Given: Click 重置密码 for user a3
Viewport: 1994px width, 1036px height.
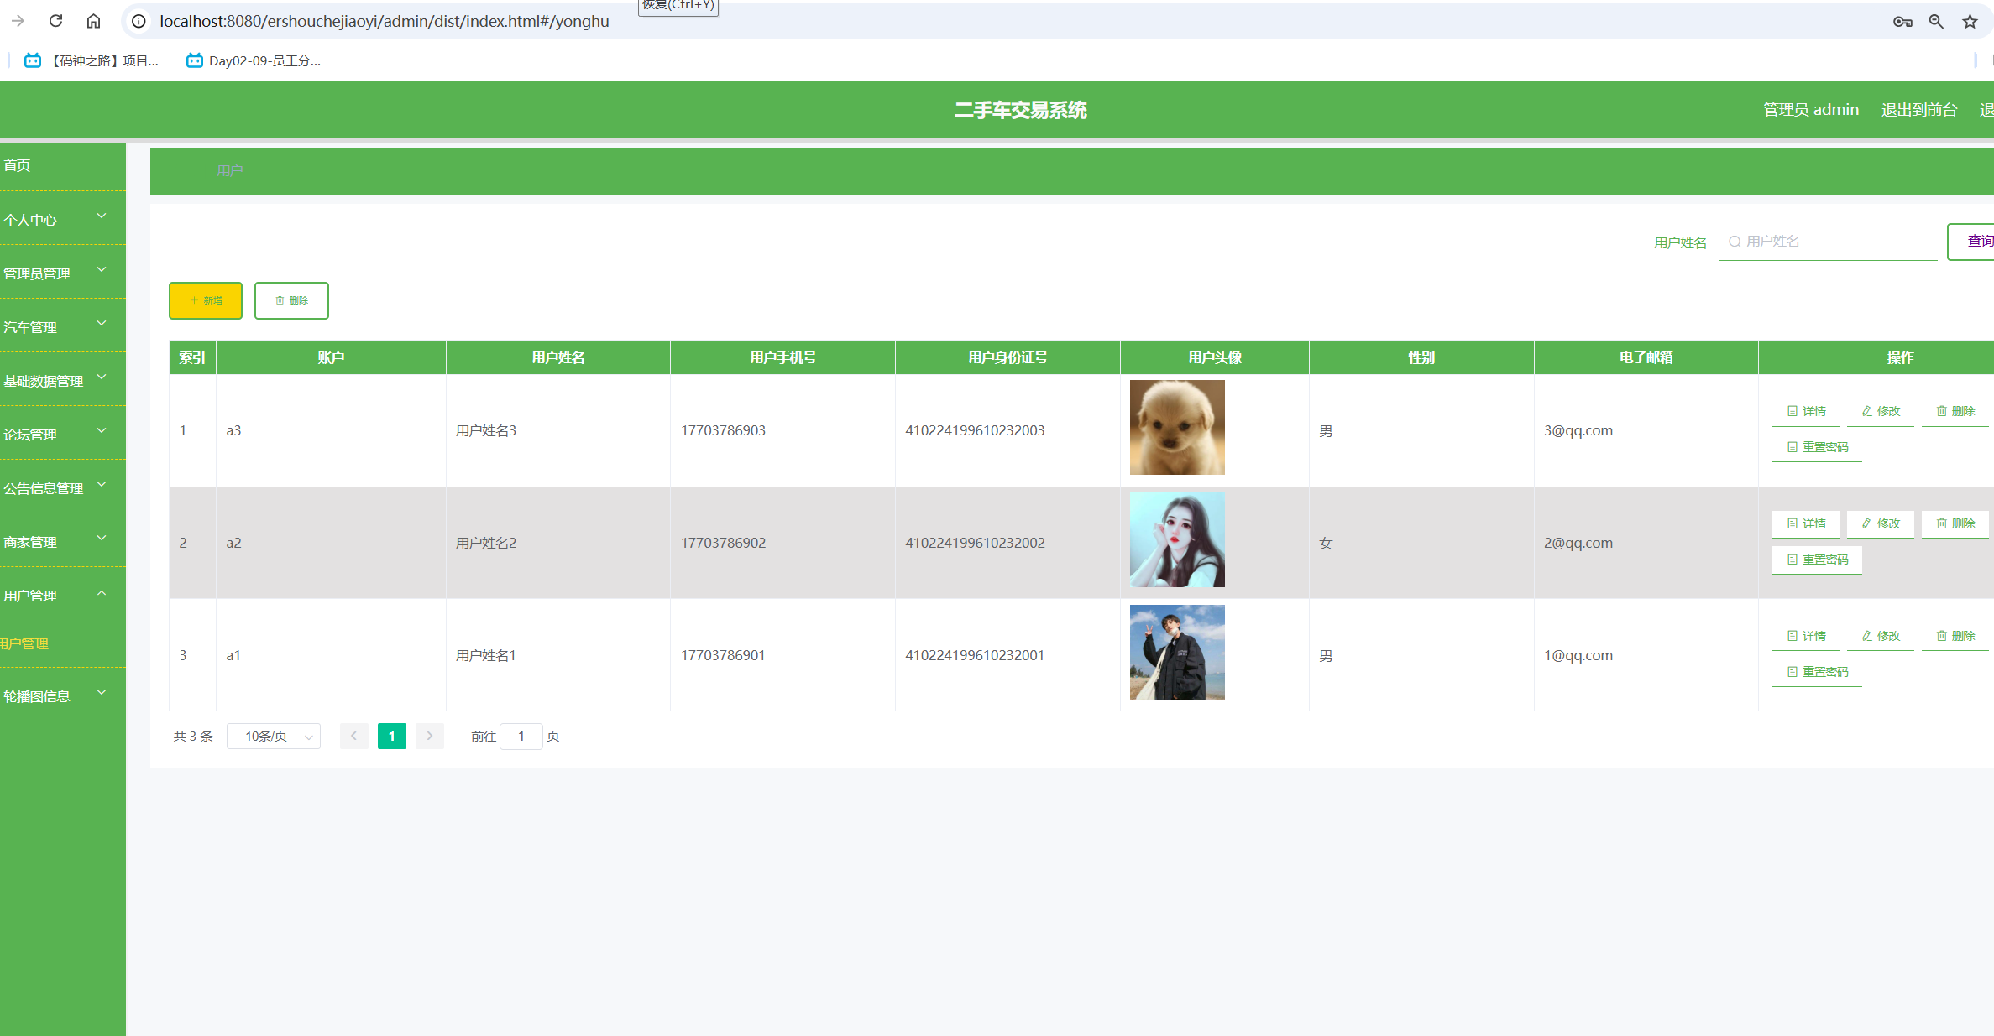Looking at the screenshot, I should point(1817,447).
